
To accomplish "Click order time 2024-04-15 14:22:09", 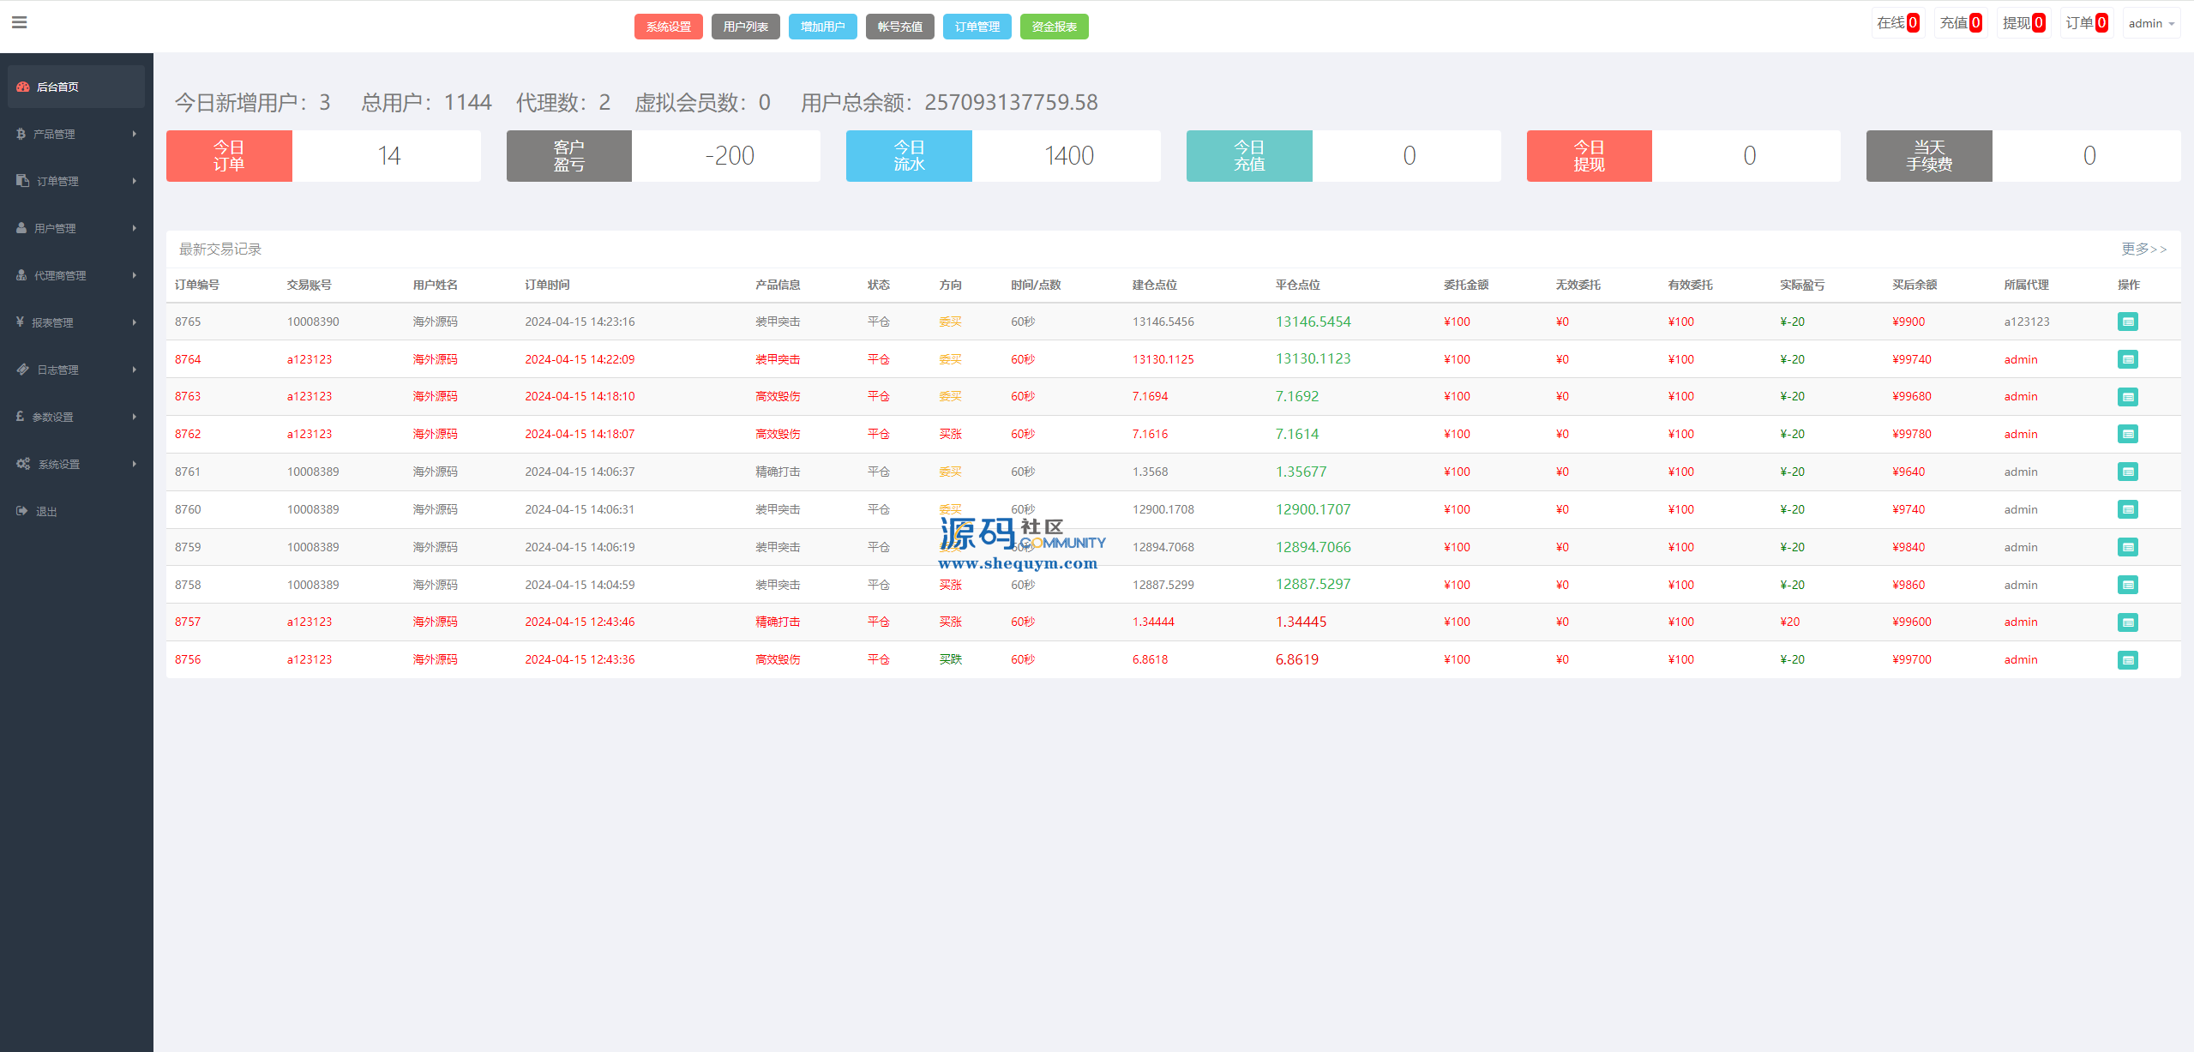I will [x=580, y=359].
